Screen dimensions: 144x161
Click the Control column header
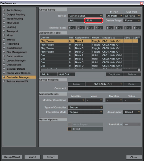pos(54,38)
